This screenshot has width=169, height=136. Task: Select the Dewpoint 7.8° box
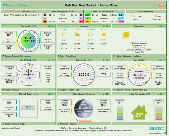[48, 47]
